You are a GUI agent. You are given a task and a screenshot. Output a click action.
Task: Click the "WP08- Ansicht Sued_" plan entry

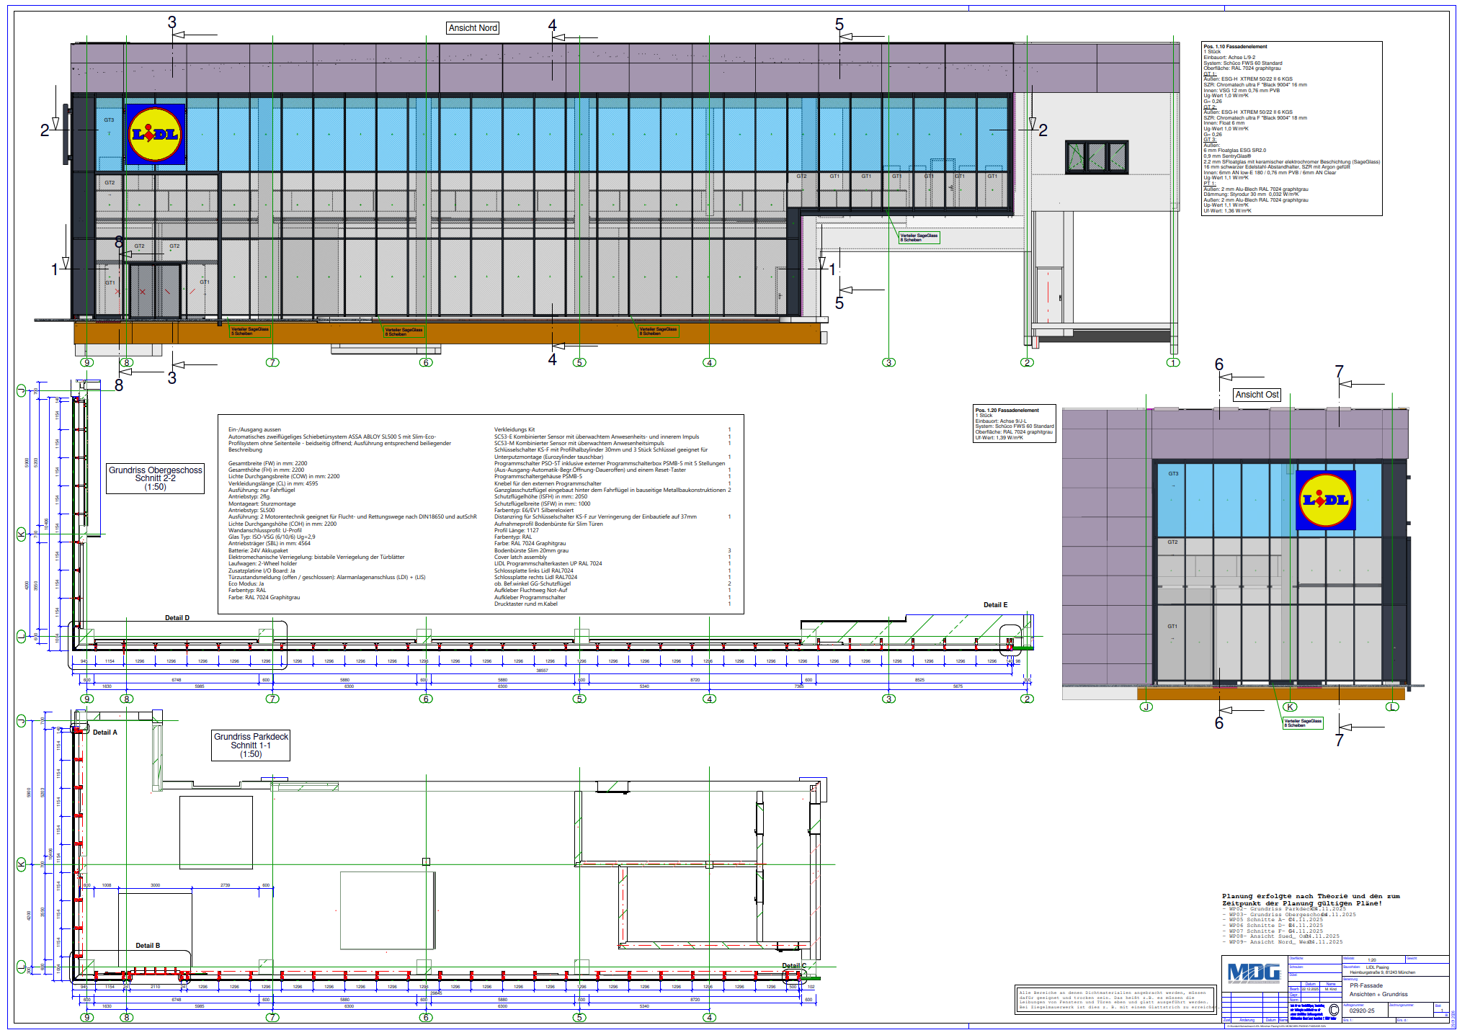coord(1260,936)
